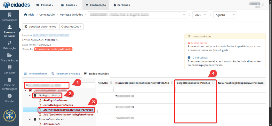Open the Painel de contratações icon
Image resolution: width=272 pixels, height=126 pixels.
coord(10,80)
